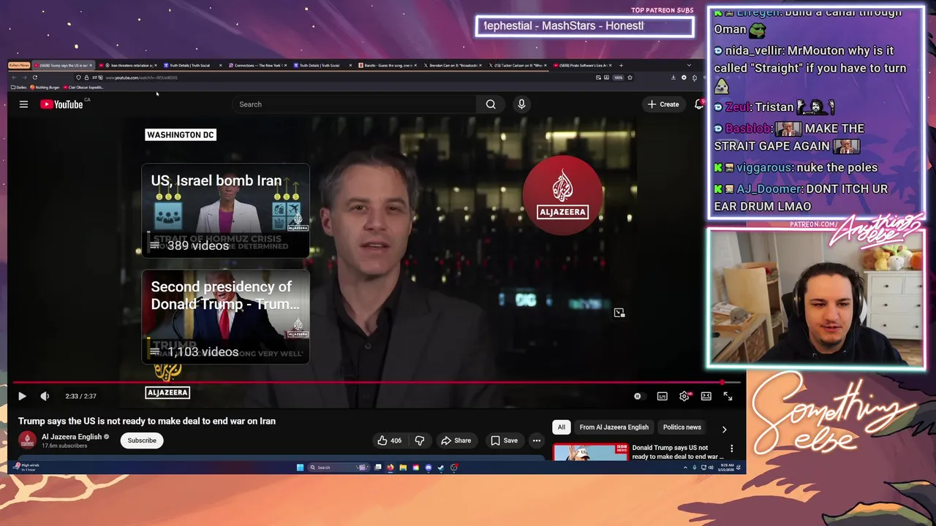Open the suggested Donald Trump video thumbnail

(x=591, y=453)
